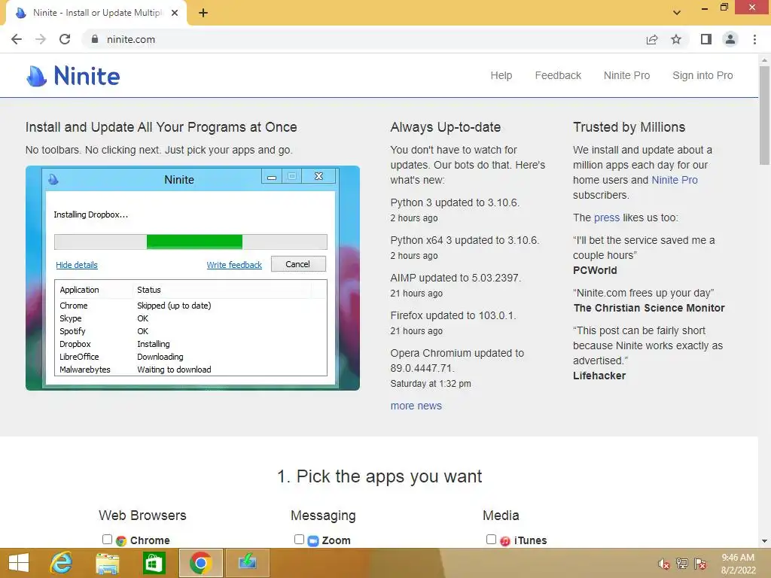Image resolution: width=771 pixels, height=578 pixels.
Task: Bookmark this page with the star
Action: coord(676,39)
